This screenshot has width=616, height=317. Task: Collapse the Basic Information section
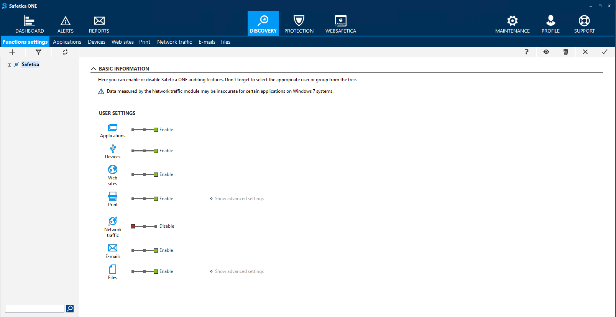tap(94, 69)
